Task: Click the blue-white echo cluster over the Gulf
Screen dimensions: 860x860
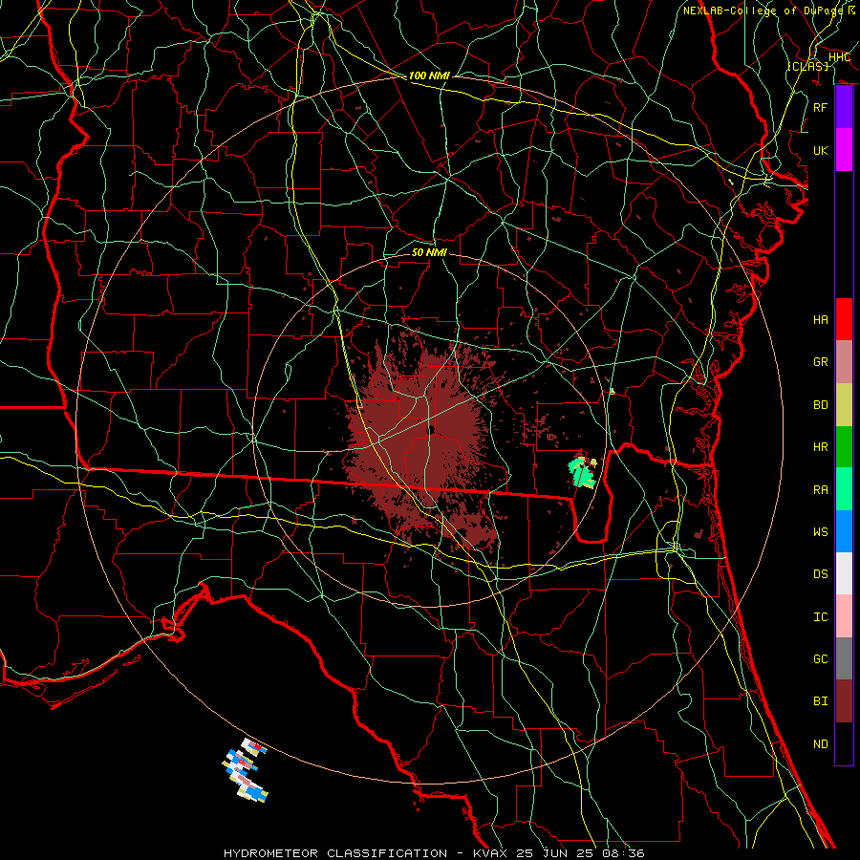Action: click(x=246, y=770)
